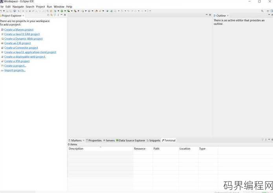Open the Navigate menu
Viewport: 273px width, 193px height.
[x=18, y=7]
